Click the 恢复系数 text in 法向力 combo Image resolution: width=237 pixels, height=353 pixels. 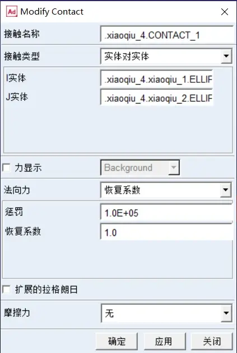pos(123,191)
